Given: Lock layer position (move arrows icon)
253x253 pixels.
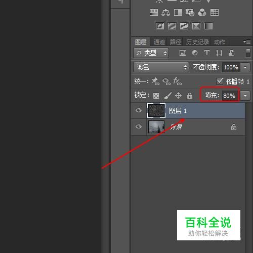Looking at the screenshot, I should pos(178,96).
